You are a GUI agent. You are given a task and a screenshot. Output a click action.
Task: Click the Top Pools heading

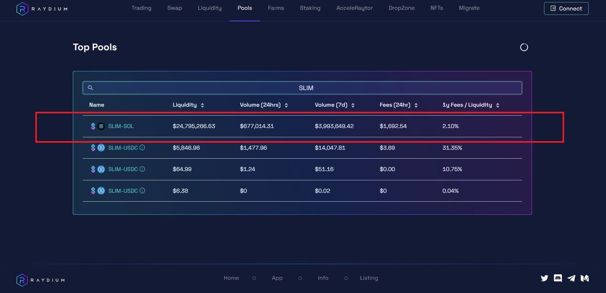95,47
